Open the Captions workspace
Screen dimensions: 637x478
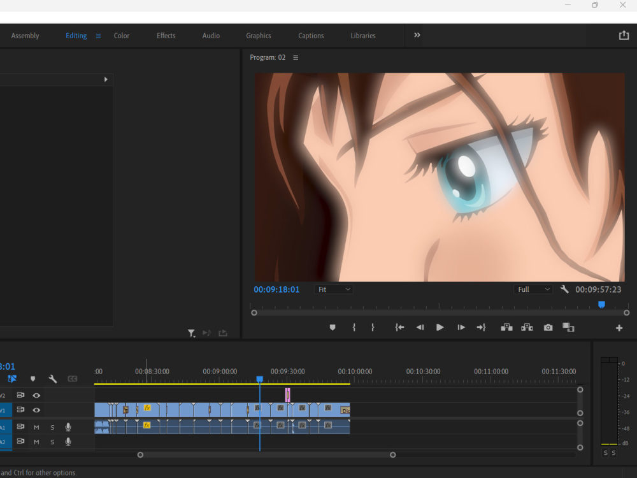[x=311, y=36]
